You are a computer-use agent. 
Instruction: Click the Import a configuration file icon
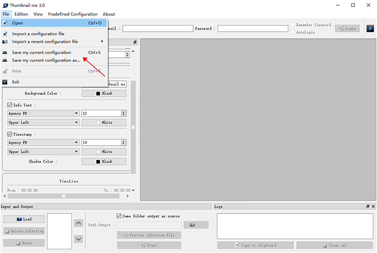[5, 34]
